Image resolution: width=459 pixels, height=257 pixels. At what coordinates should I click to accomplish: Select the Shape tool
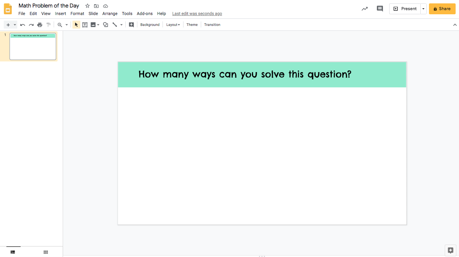point(105,24)
